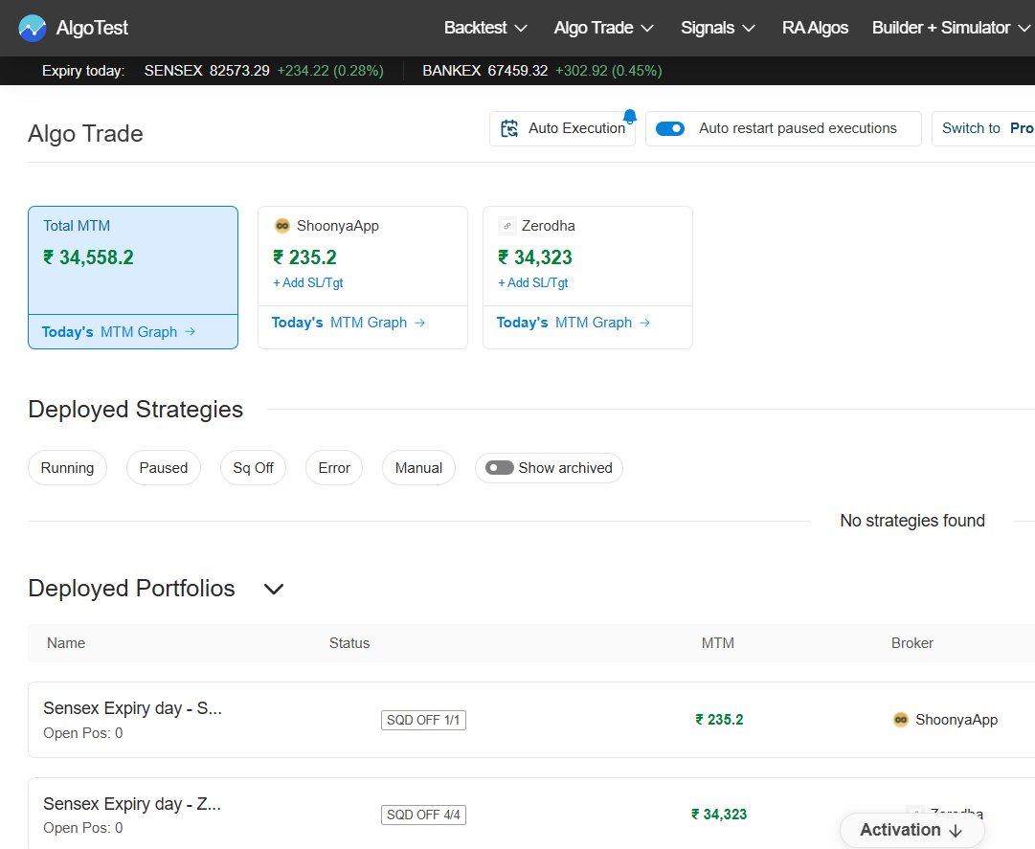Screen dimensions: 1035x849
Task: Open the Algo Trade menu
Action: (604, 28)
